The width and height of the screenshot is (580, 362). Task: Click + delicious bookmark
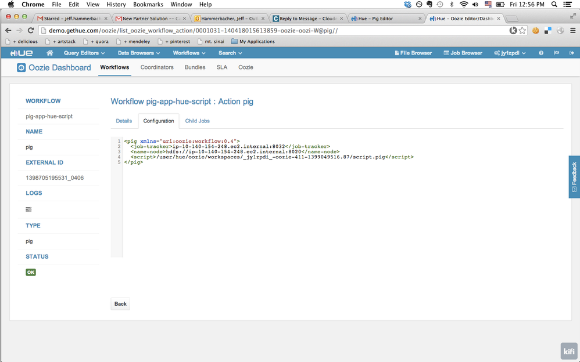[22, 41]
